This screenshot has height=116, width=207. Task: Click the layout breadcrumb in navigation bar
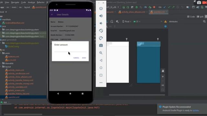pyautogui.click(x=27, y=7)
